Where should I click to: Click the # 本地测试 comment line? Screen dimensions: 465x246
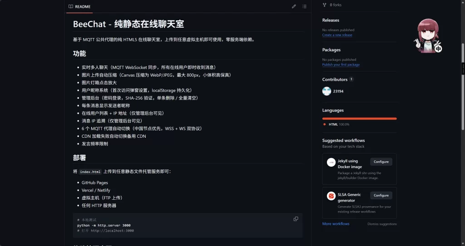(x=87, y=220)
